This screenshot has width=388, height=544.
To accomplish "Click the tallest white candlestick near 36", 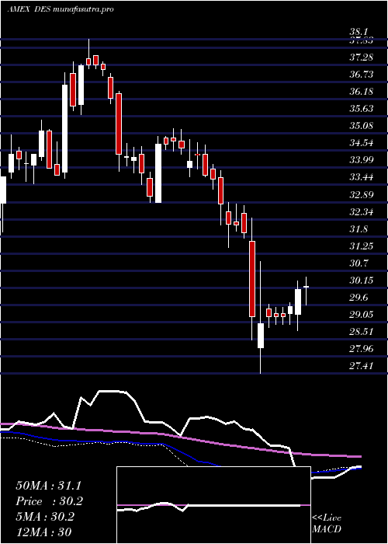I will coord(64,128).
